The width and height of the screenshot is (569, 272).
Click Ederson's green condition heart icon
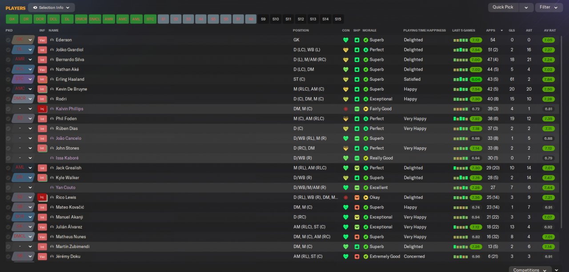346,40
